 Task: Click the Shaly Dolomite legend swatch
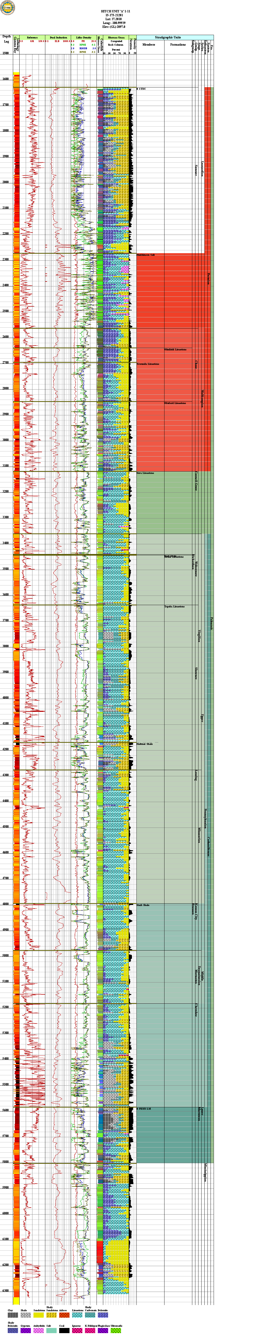coord(12,1331)
